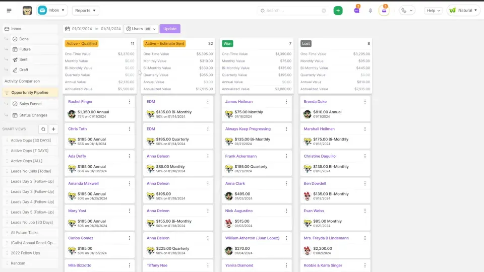Expand the Reports dropdown
This screenshot has height=272, width=484.
(x=86, y=11)
